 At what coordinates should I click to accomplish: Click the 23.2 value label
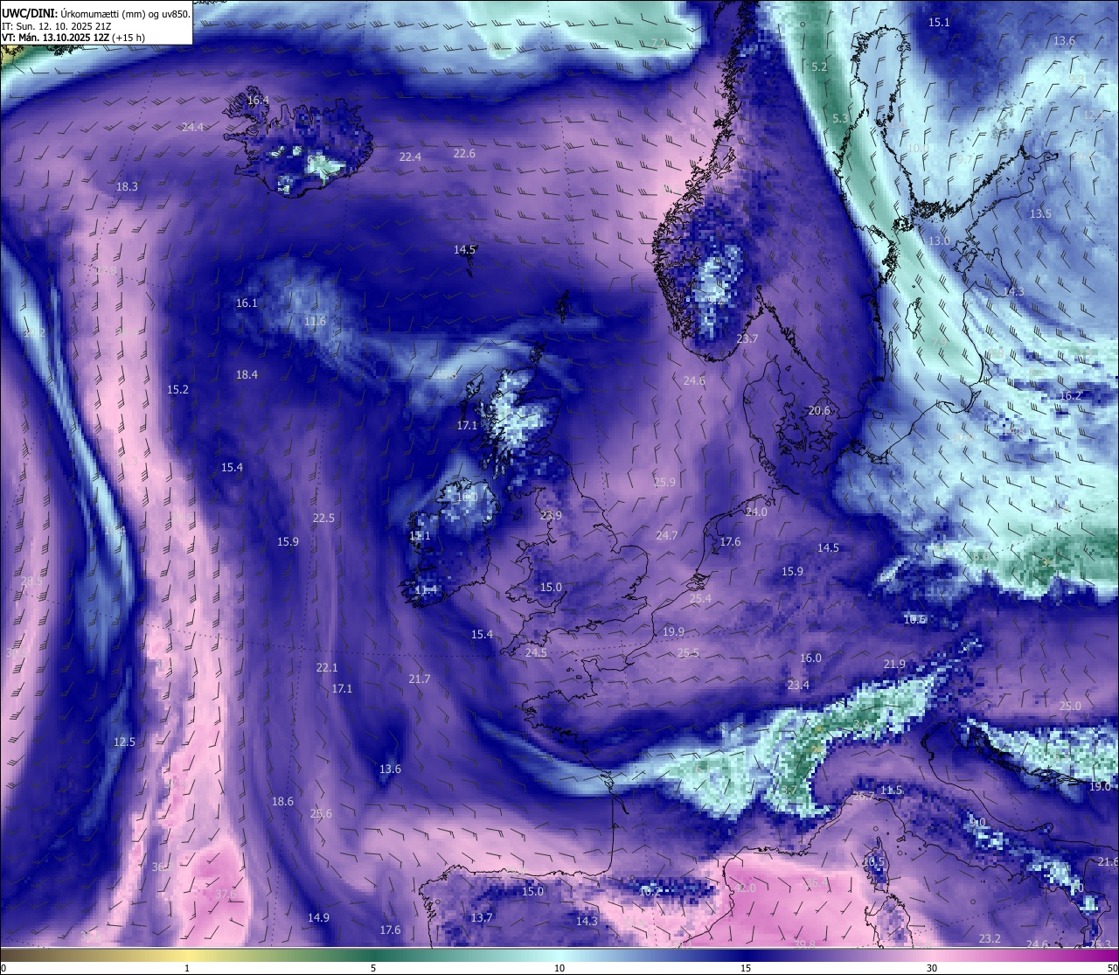point(990,938)
